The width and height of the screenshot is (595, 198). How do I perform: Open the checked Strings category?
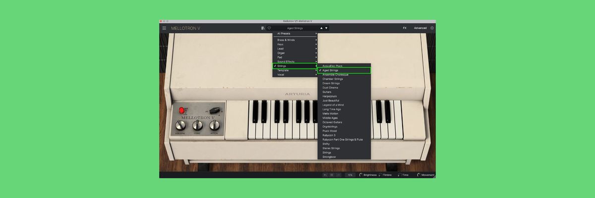tap(295, 66)
